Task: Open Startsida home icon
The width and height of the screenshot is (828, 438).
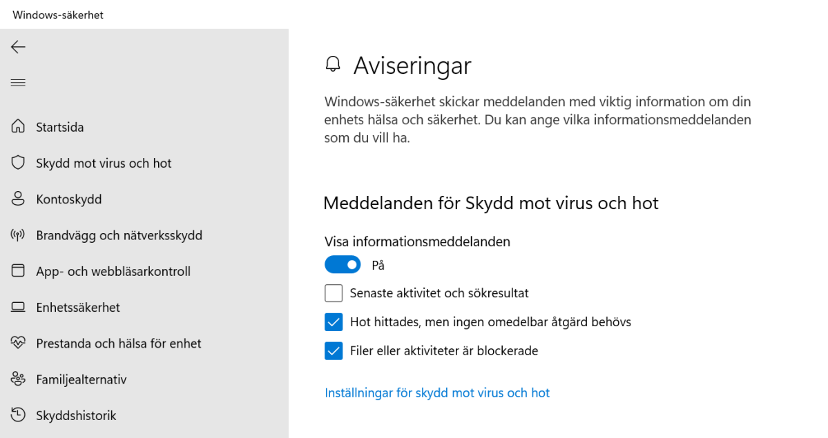Action: (x=19, y=126)
